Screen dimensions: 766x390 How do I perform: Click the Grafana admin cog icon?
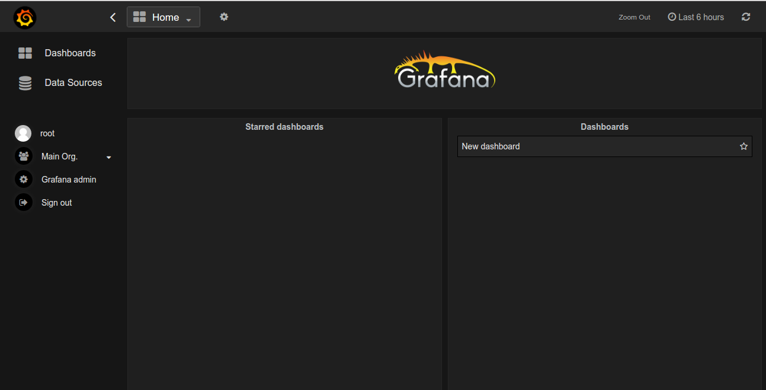coord(24,180)
